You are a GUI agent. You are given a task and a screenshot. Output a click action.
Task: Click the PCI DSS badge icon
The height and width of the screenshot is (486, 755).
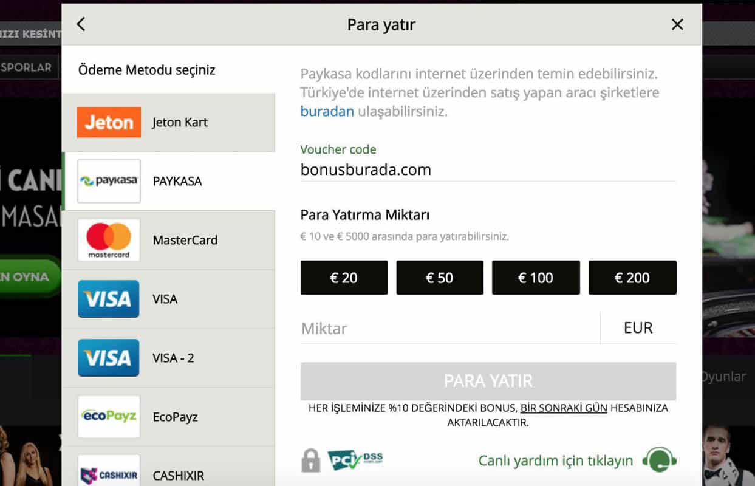click(355, 460)
